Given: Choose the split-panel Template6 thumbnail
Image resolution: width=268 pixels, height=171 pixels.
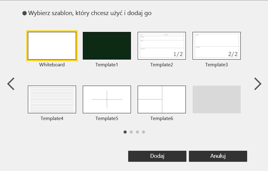Looking at the screenshot, I should pyautogui.click(x=162, y=99).
